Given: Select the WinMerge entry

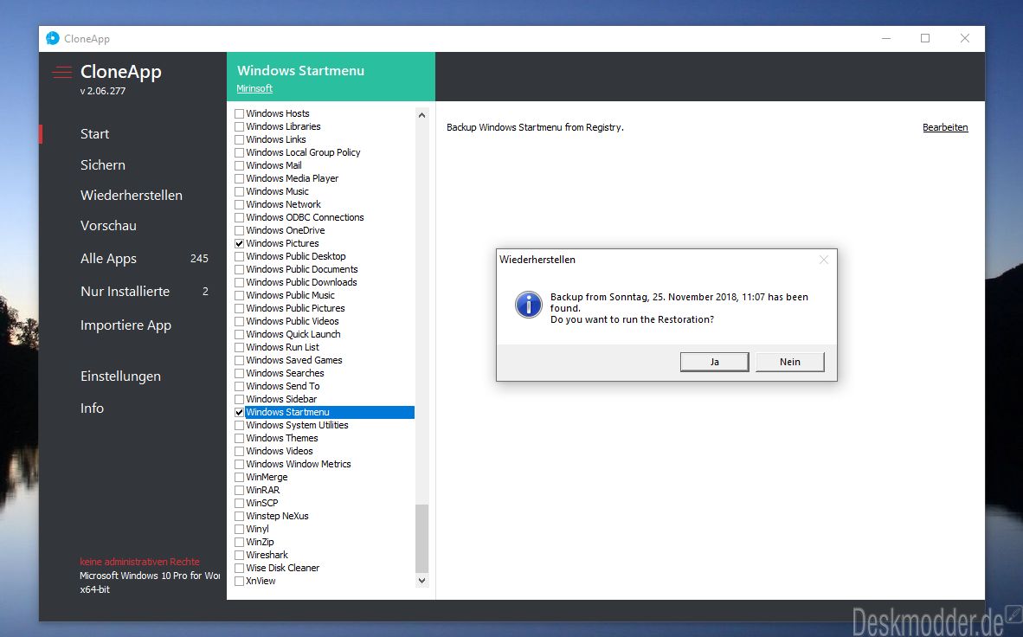Looking at the screenshot, I should pyautogui.click(x=267, y=477).
